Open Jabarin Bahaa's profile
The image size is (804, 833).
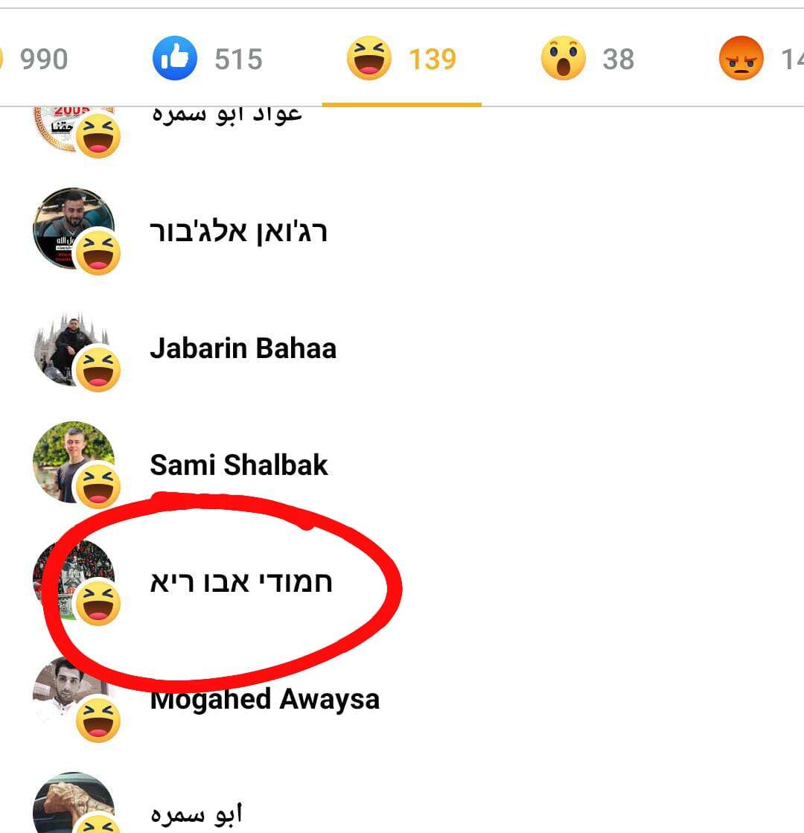tap(243, 348)
